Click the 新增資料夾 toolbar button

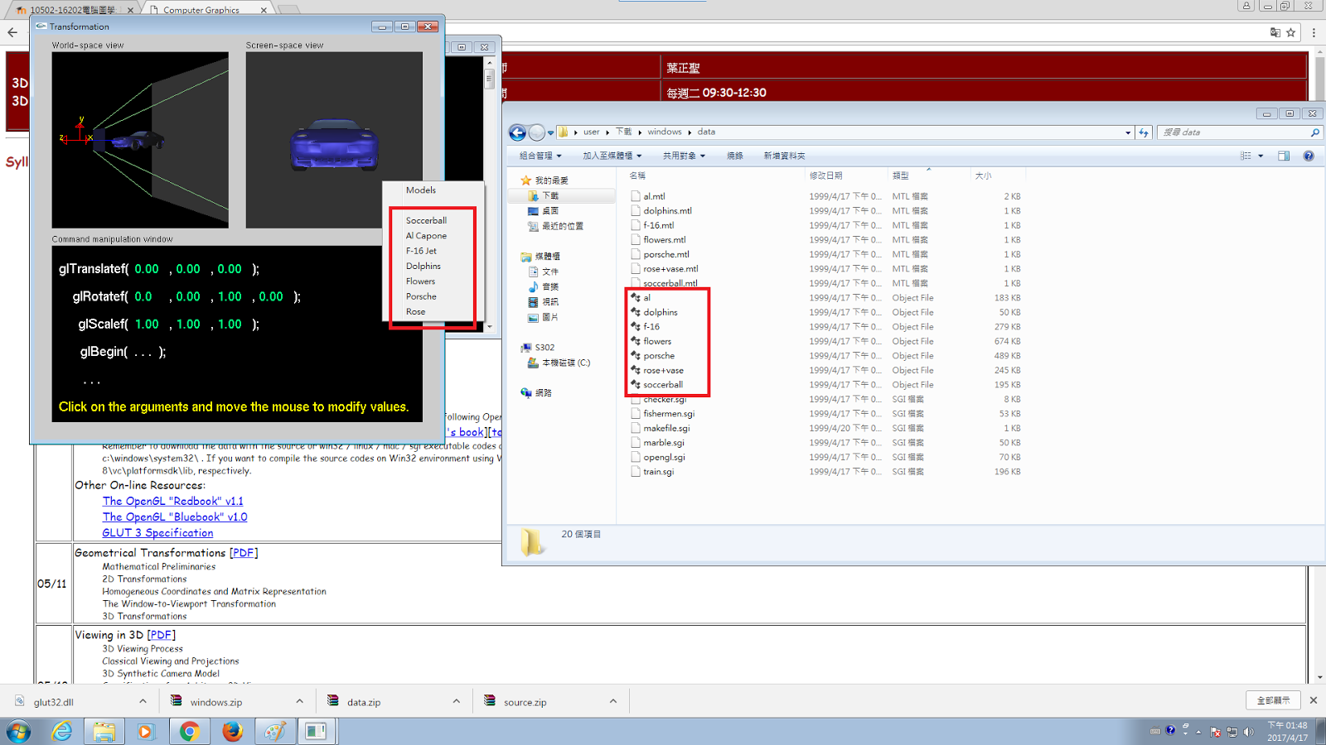click(784, 156)
